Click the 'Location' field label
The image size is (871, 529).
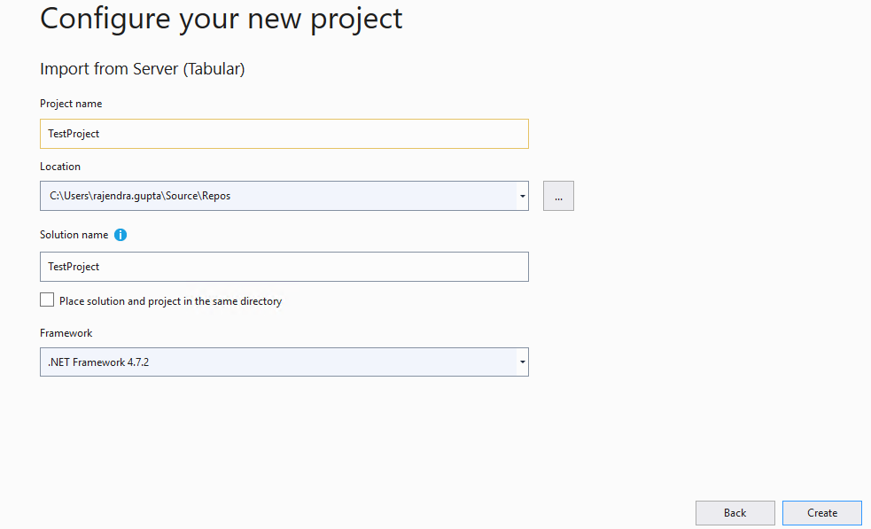coord(60,167)
